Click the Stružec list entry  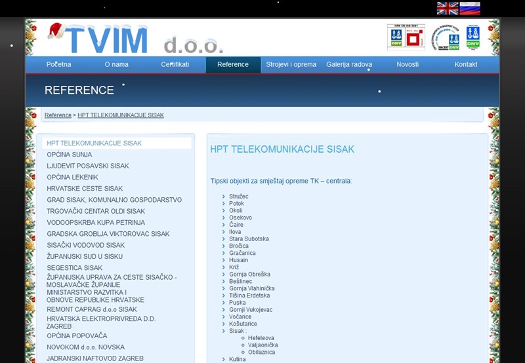239,196
